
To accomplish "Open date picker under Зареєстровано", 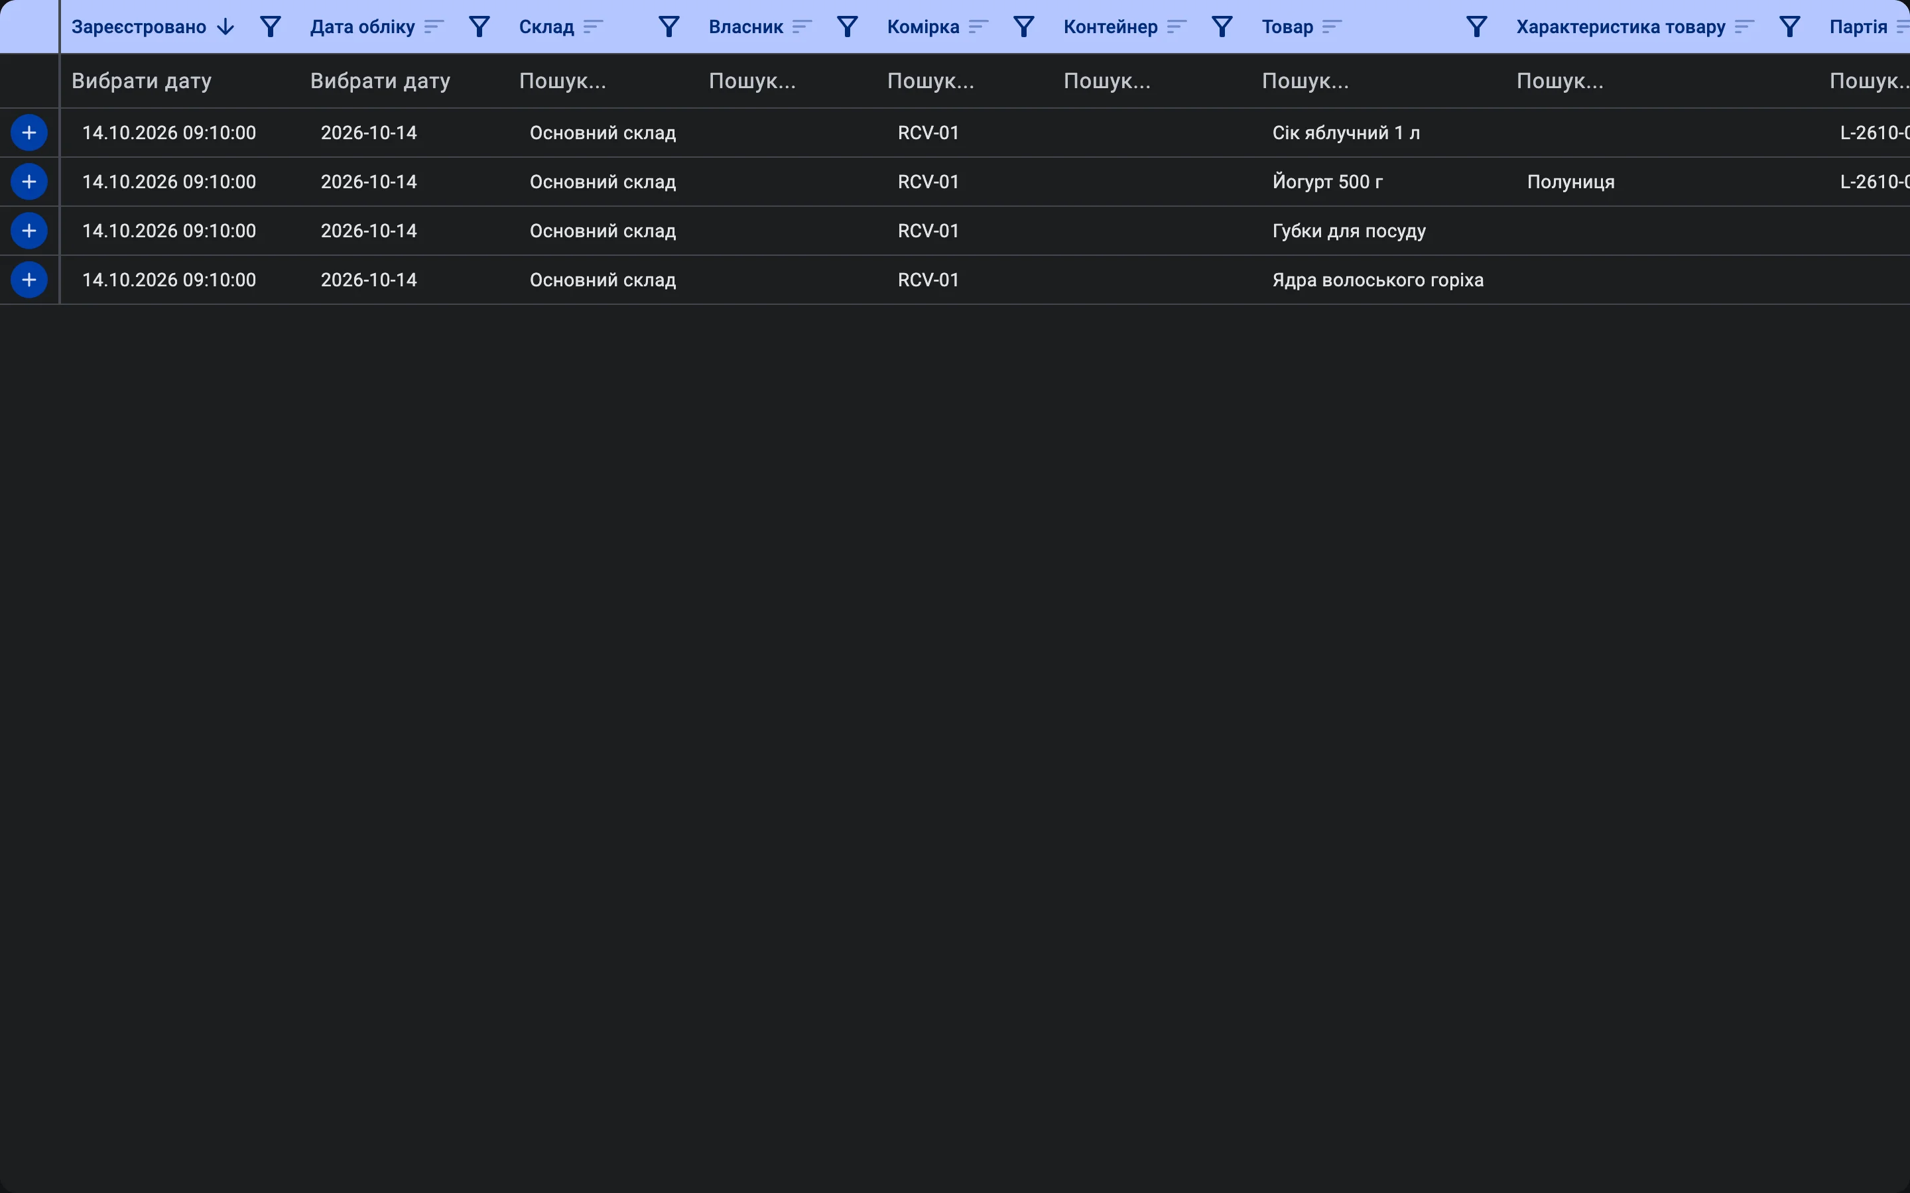I will 179,80.
